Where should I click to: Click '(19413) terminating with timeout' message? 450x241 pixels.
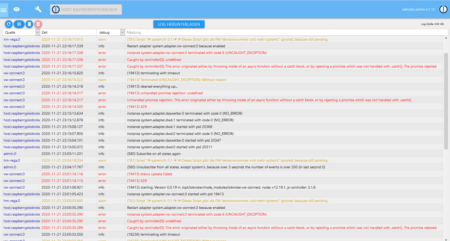153,73
